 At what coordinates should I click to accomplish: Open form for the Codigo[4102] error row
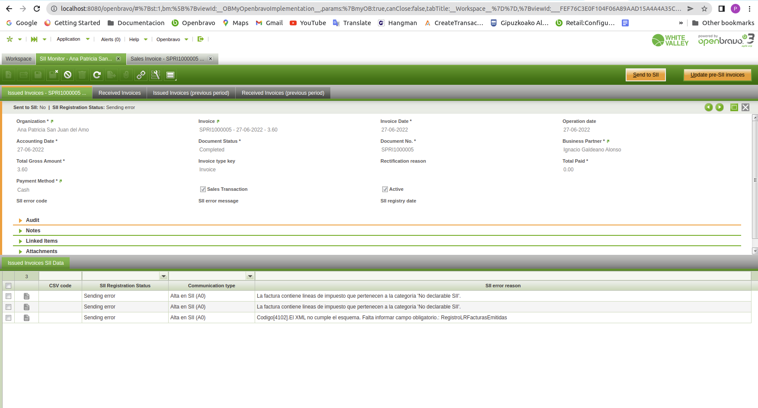[26, 318]
